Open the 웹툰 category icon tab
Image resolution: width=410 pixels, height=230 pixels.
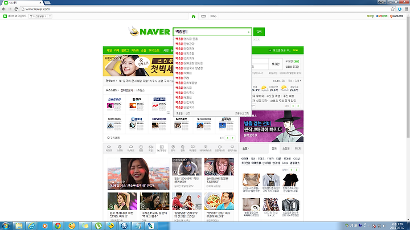point(141,148)
